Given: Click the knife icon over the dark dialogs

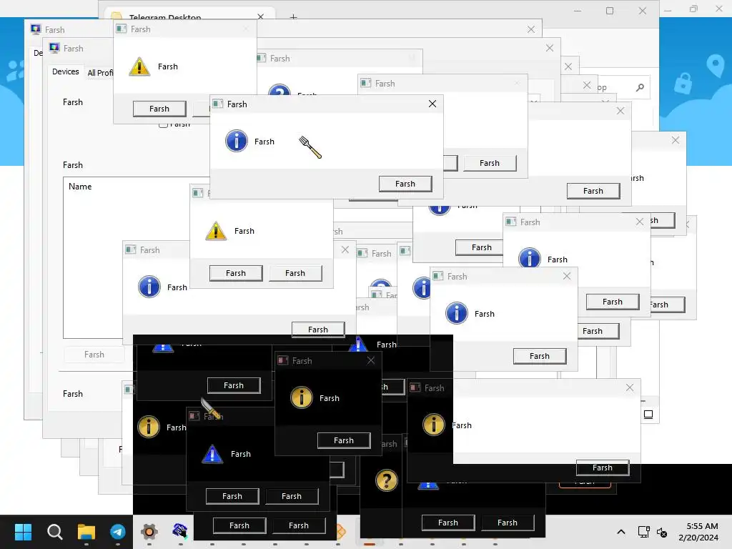Looking at the screenshot, I should click(211, 408).
